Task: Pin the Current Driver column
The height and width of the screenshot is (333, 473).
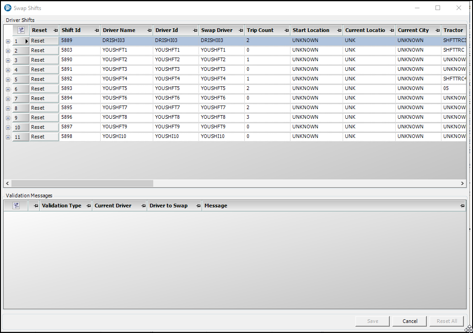Action: pyautogui.click(x=143, y=206)
